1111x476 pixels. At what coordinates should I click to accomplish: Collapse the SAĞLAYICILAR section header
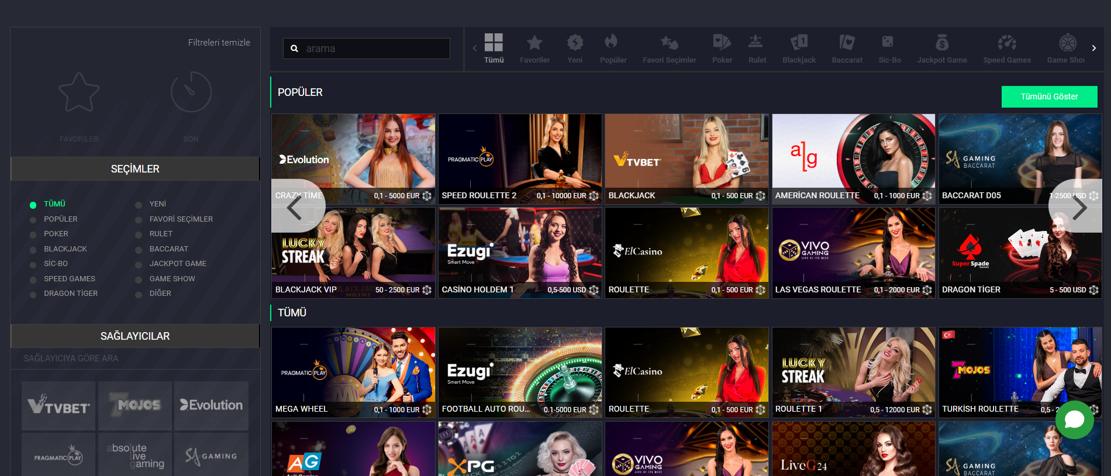coord(135,336)
